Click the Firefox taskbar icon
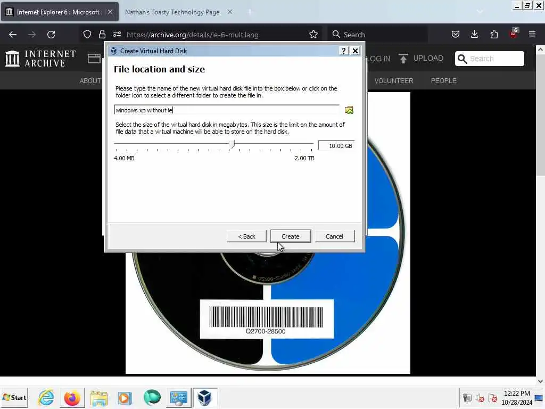 tap(72, 397)
